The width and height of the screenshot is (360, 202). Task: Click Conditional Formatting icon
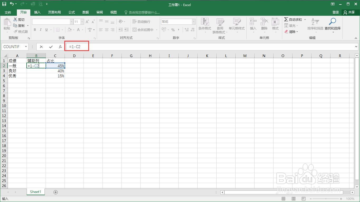(205, 22)
